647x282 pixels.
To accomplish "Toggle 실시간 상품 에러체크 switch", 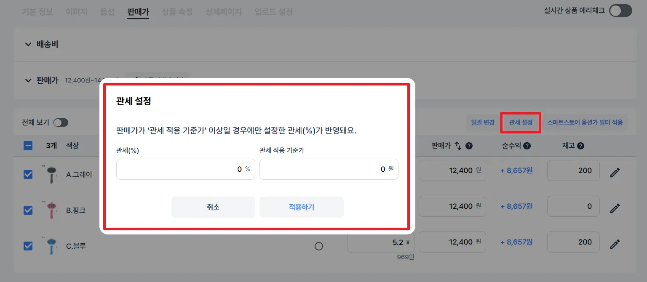I will pos(621,11).
